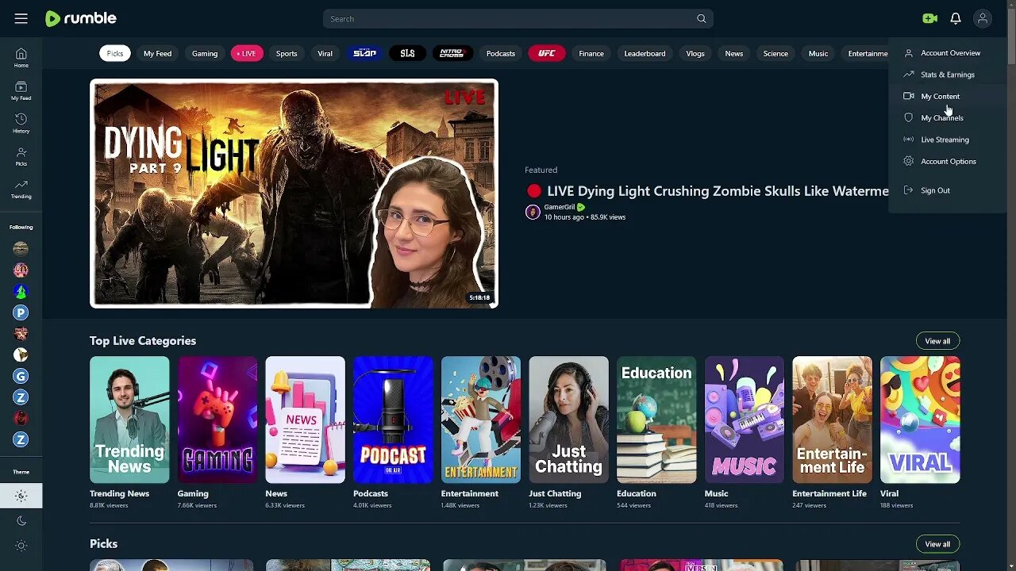Click the GamerGril channel avatar
This screenshot has height=571, width=1016.
pos(533,212)
